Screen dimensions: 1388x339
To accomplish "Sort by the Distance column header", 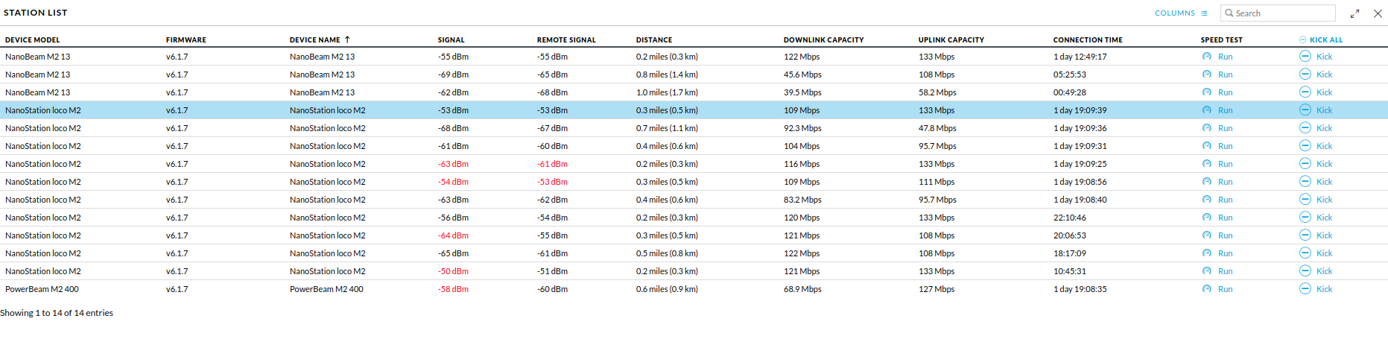I will tap(654, 40).
